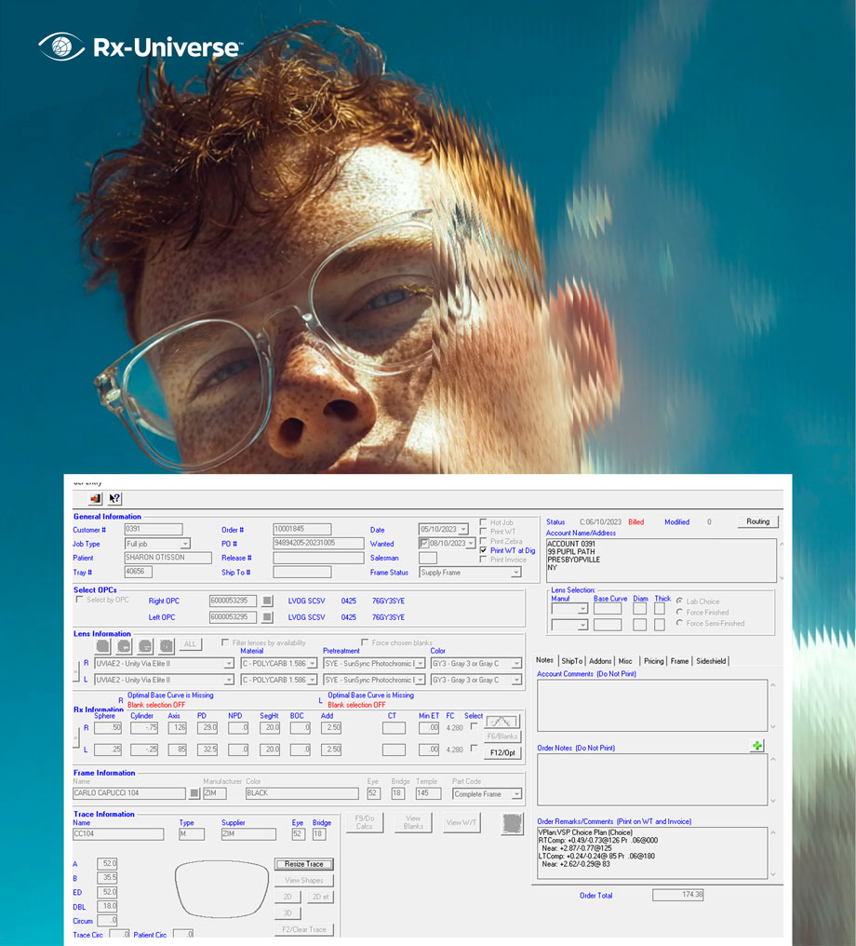Viewport: 856px width, 946px height.
Task: Switch to the Pricing tab
Action: point(653,660)
